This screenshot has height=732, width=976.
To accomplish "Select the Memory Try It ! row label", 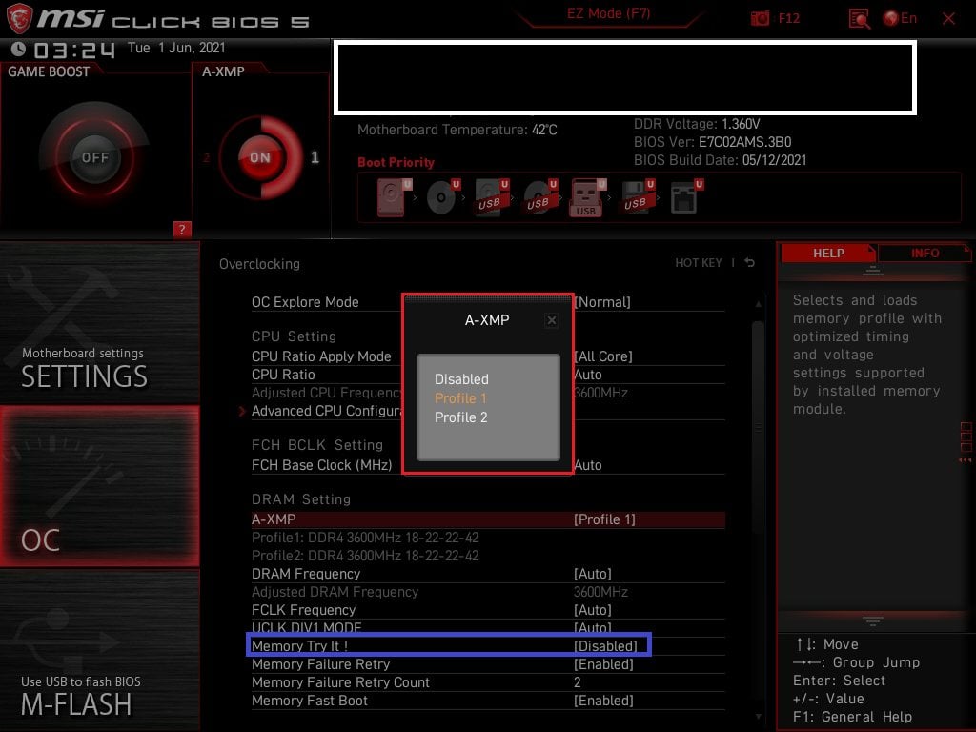I will tap(299, 646).
